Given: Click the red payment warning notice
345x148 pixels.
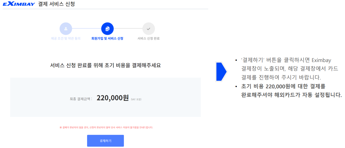Looking at the screenshot, I should [x=106, y=127].
